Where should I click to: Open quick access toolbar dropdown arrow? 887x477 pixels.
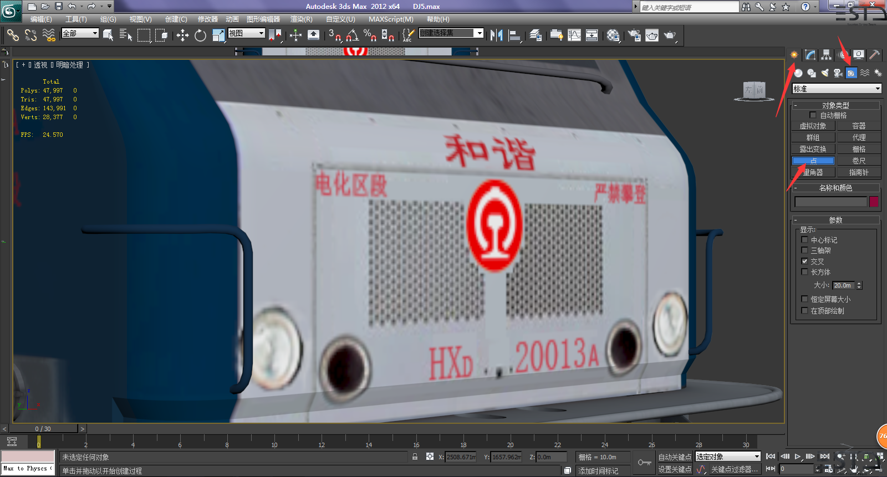click(x=109, y=7)
